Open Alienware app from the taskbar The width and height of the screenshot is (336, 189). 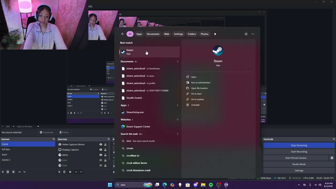coord(180,185)
